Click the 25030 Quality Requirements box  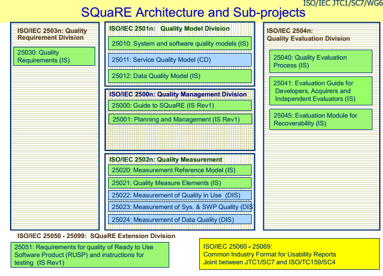[55, 57]
